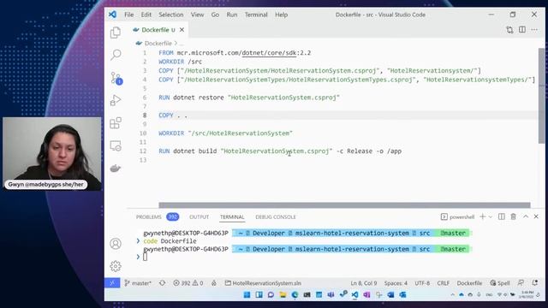
Task: Toggle the Spell checker in the status bar
Action: [500, 283]
